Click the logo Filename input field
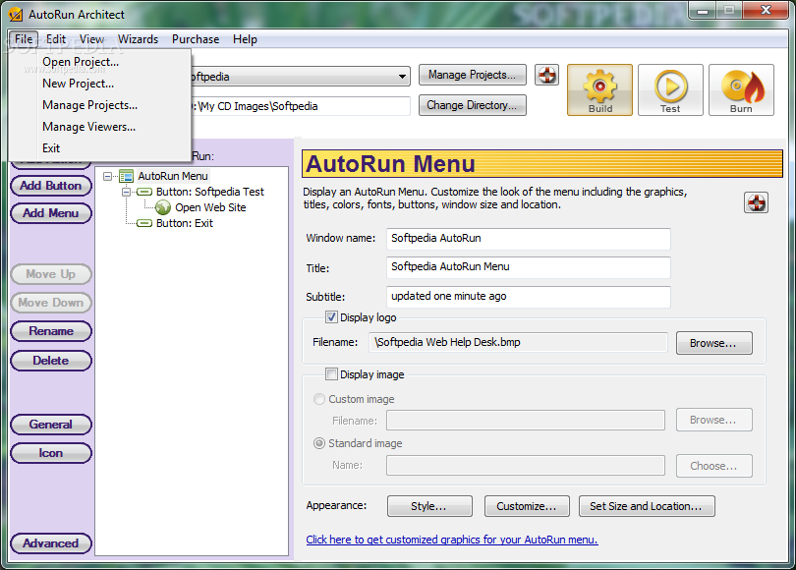Image resolution: width=796 pixels, height=570 pixels. [518, 343]
